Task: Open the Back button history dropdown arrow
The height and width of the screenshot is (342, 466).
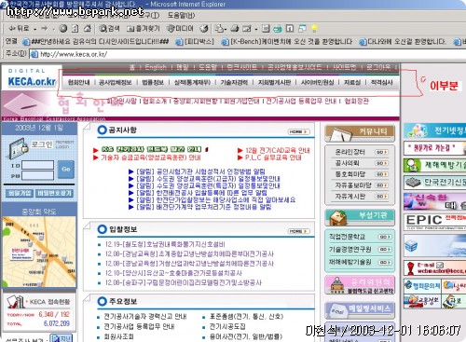Action: 35,29
